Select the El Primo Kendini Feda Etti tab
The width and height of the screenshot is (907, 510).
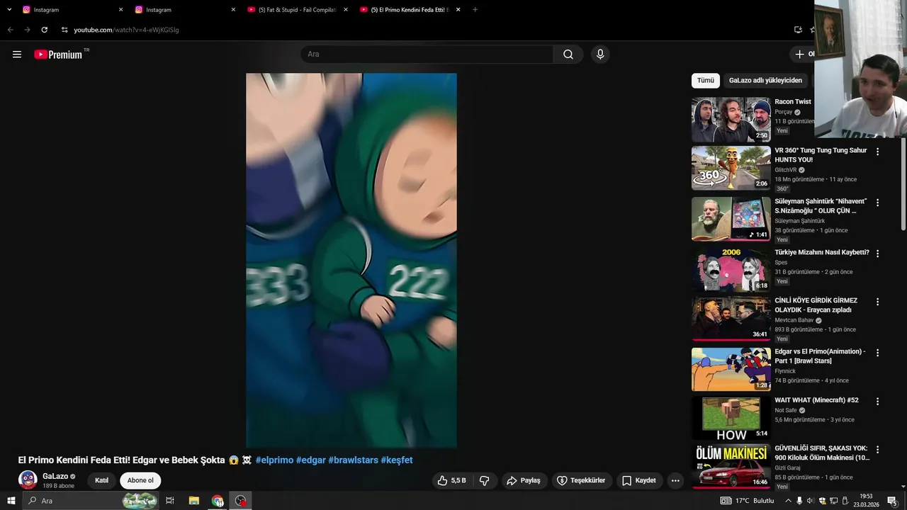(409, 10)
